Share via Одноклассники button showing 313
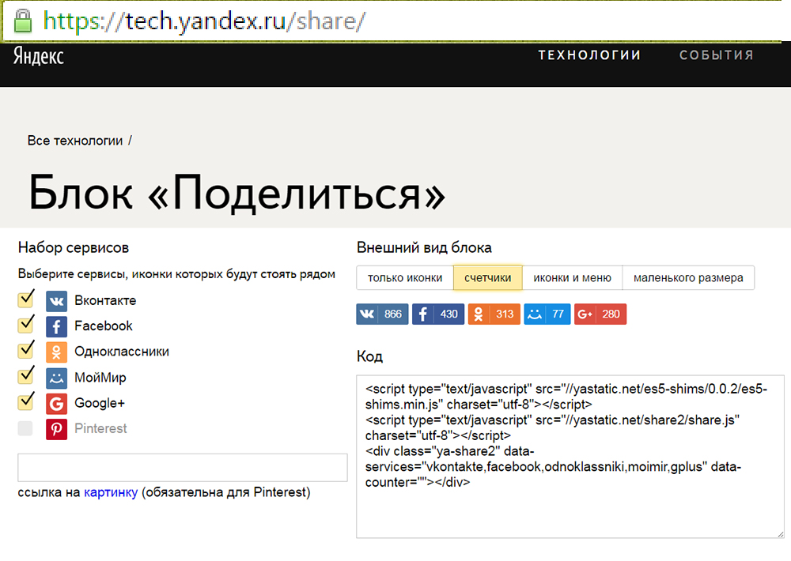 494,314
